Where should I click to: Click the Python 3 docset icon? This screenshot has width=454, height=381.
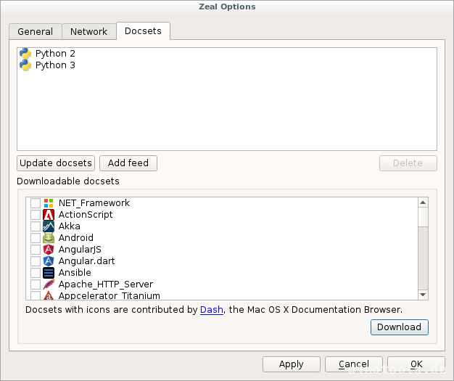point(25,65)
